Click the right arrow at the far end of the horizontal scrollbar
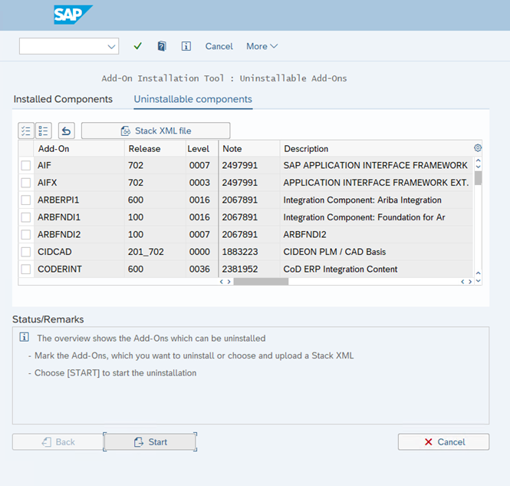This screenshot has width=510, height=486. (470, 282)
